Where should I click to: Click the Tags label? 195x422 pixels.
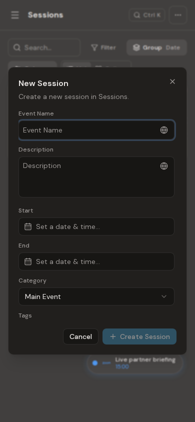coord(25,315)
